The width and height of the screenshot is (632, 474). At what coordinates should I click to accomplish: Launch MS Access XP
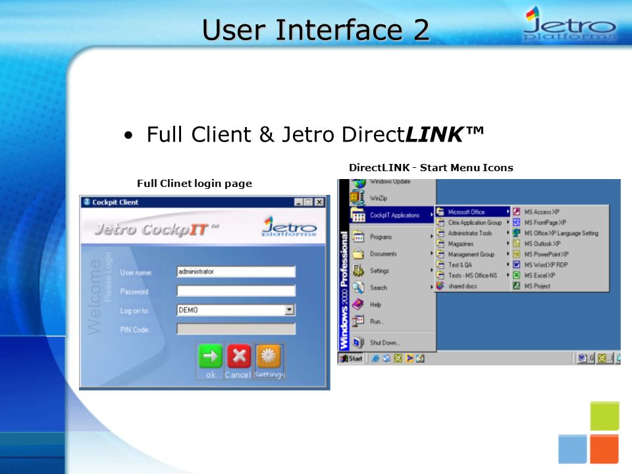[x=560, y=211]
